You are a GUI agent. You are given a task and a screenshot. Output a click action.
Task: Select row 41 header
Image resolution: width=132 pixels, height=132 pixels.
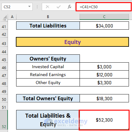point(4,26)
